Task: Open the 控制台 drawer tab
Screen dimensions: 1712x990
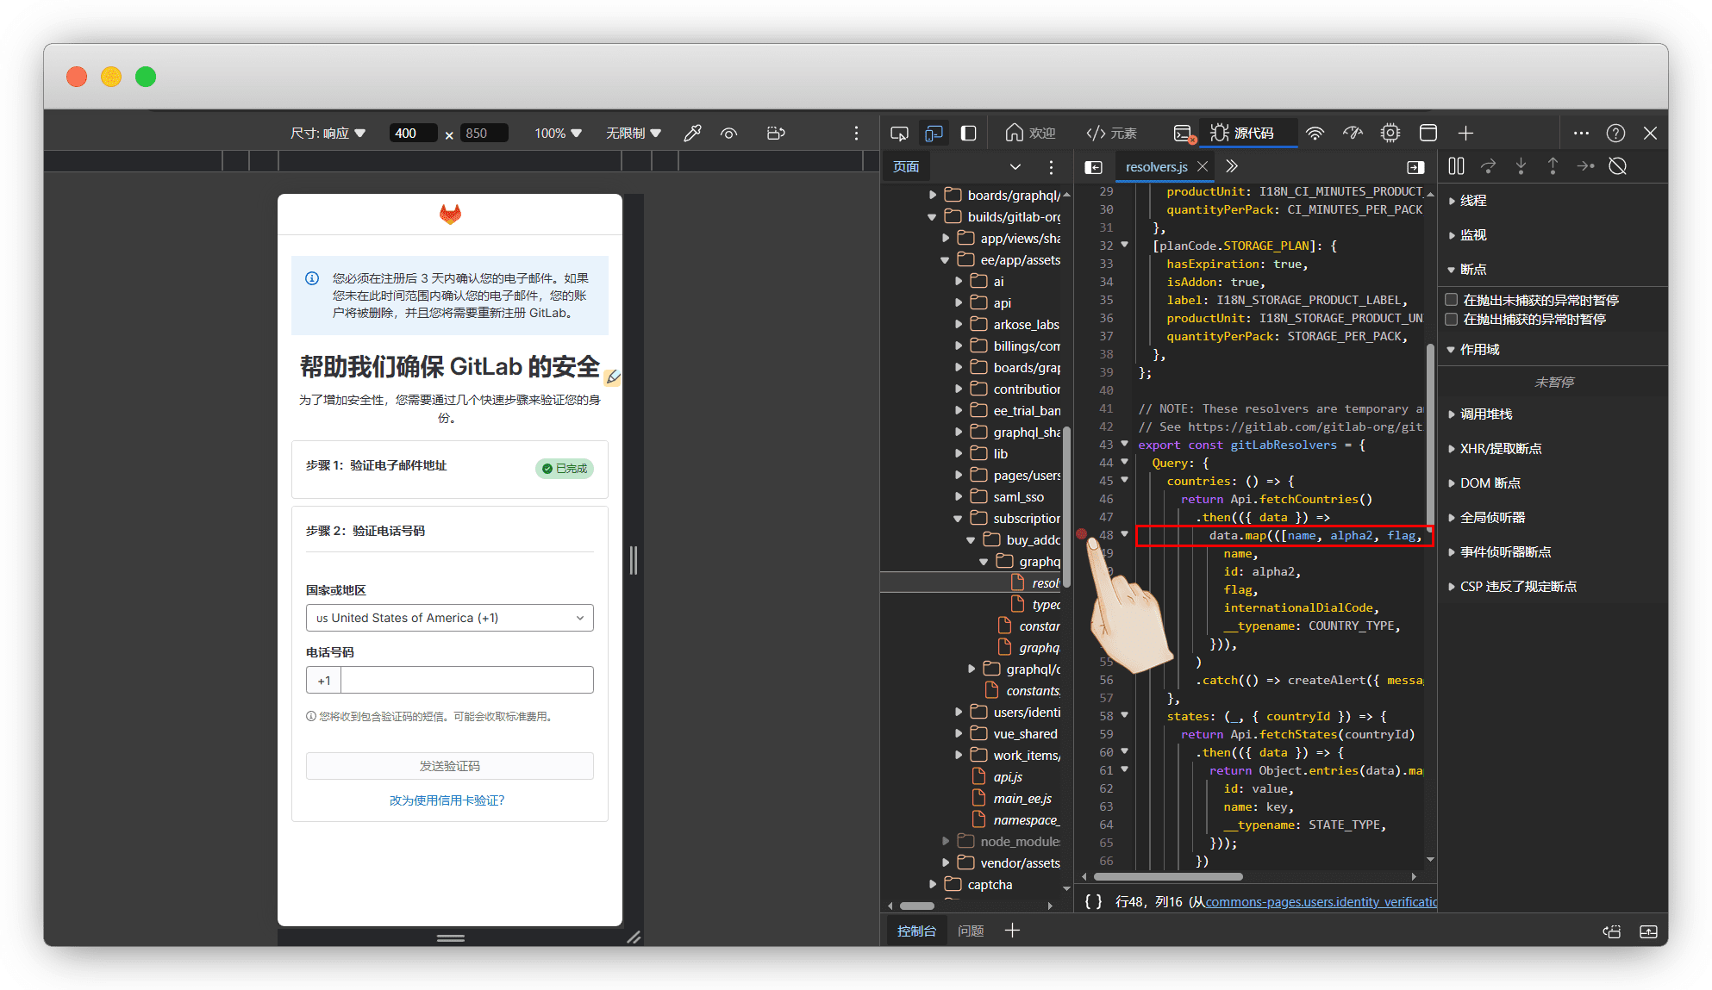Action: (x=915, y=931)
